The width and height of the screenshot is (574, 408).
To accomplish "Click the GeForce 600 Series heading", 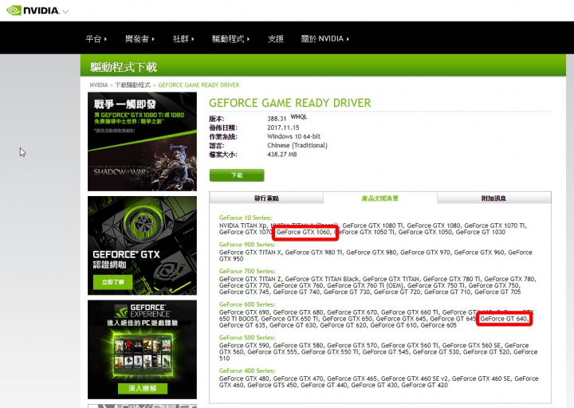I will (246, 304).
